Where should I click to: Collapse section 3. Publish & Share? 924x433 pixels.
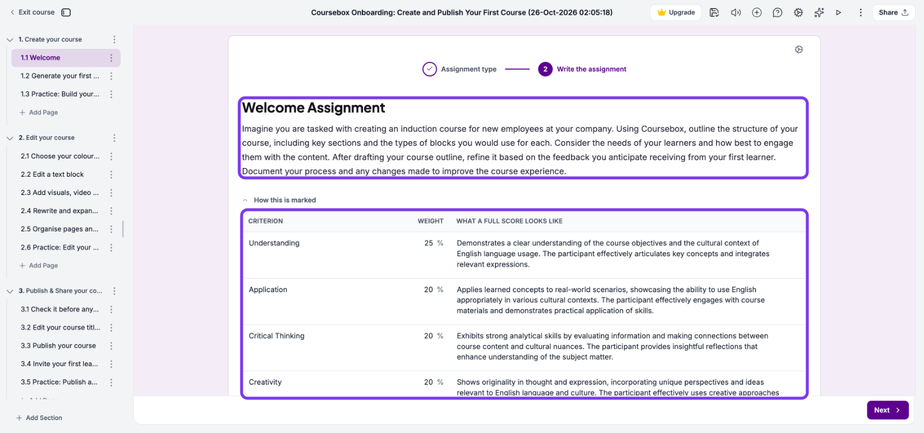pos(9,291)
